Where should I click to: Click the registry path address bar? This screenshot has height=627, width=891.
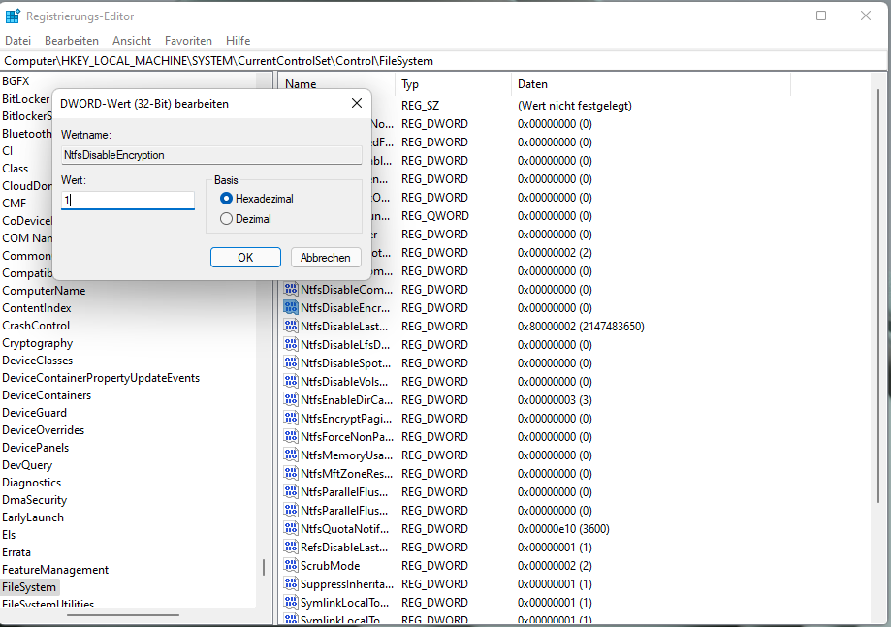pos(443,61)
